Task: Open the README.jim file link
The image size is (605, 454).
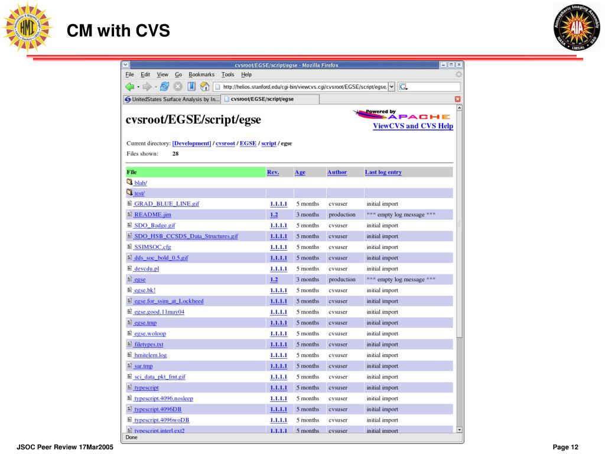Action: (x=152, y=214)
